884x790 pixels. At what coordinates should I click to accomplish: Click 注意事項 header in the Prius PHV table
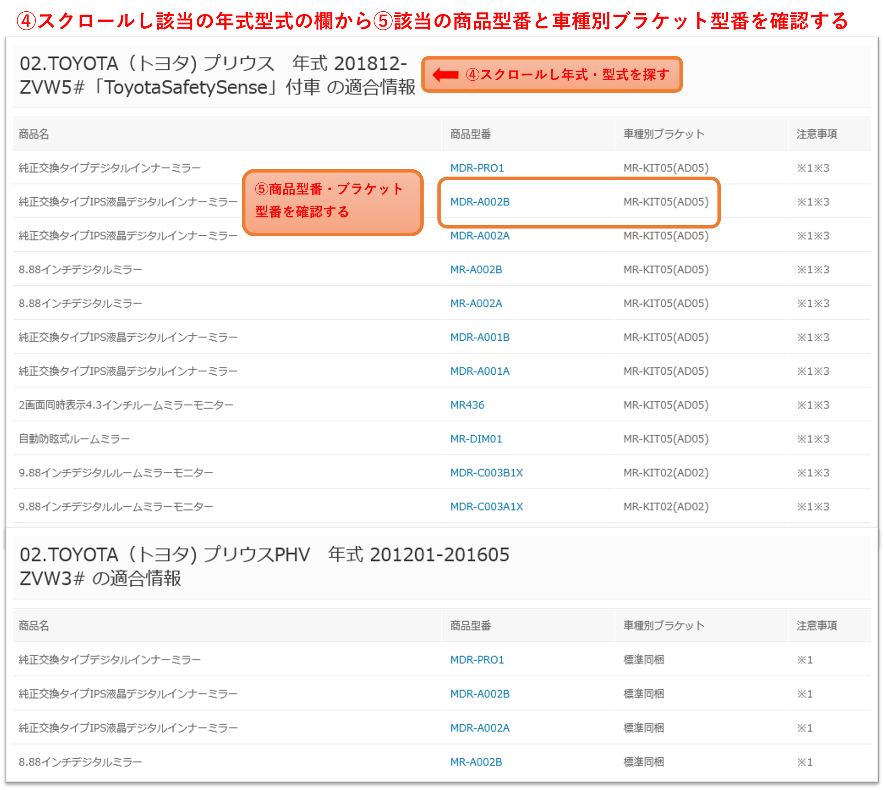point(816,626)
